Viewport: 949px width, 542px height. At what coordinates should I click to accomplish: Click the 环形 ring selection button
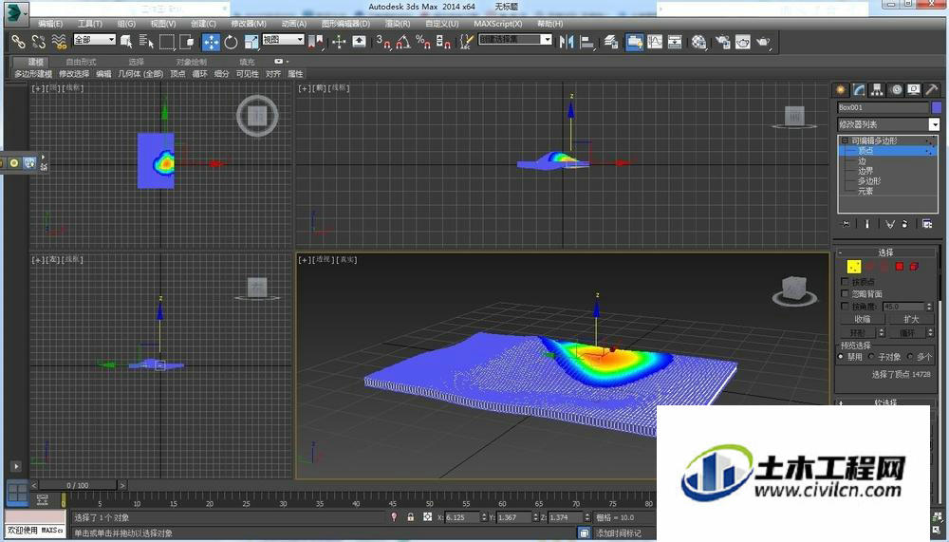[858, 333]
